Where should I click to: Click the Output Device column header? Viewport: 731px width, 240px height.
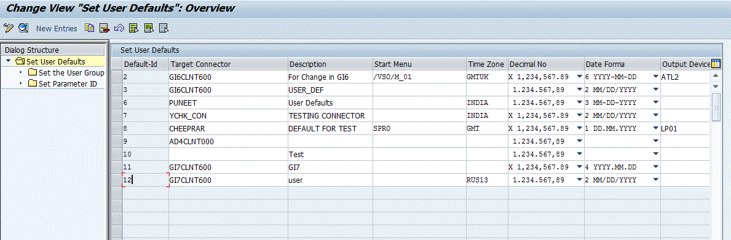(686, 64)
